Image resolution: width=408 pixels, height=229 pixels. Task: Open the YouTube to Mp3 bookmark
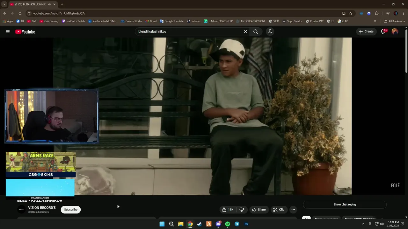tap(102, 21)
